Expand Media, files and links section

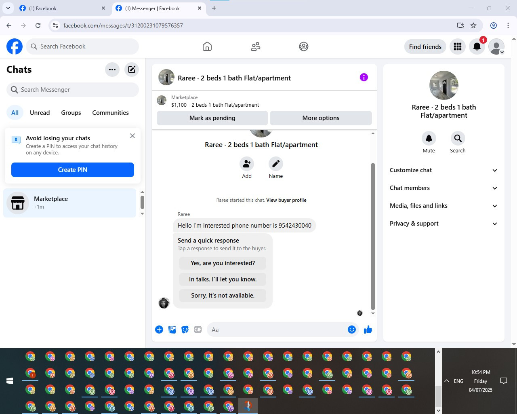pos(443,206)
